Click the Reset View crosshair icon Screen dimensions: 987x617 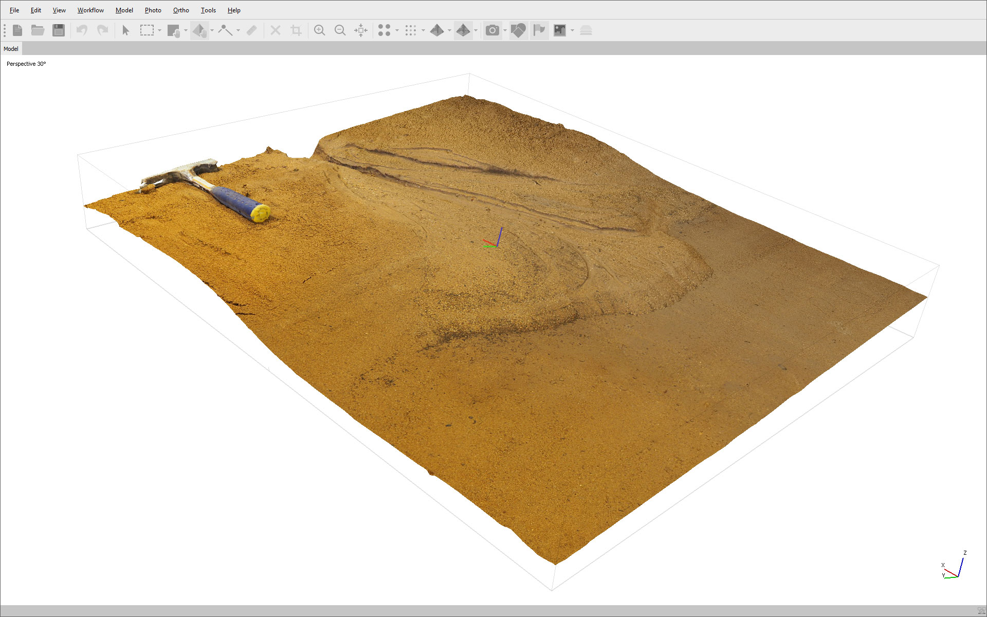pos(361,30)
